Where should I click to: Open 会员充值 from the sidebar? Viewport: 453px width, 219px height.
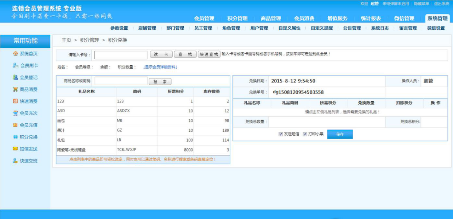pos(25,125)
